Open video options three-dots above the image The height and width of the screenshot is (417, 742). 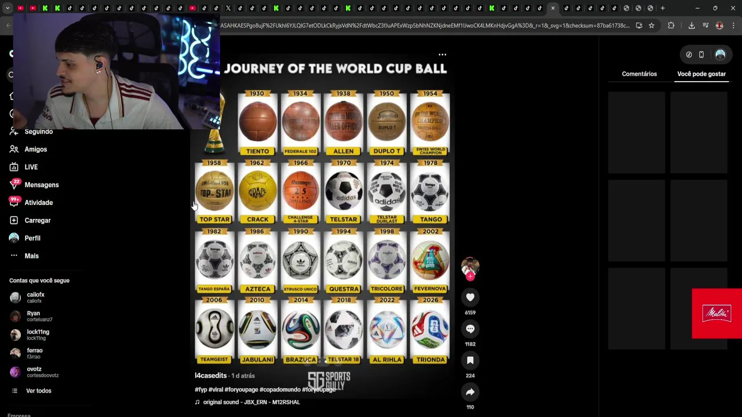point(442,54)
